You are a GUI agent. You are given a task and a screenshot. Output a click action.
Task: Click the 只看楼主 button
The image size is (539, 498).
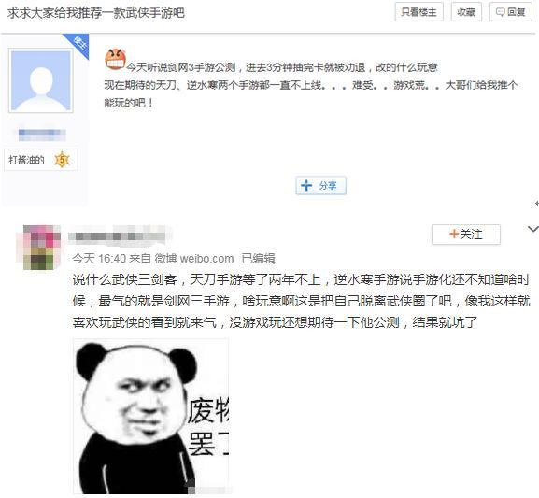418,12
